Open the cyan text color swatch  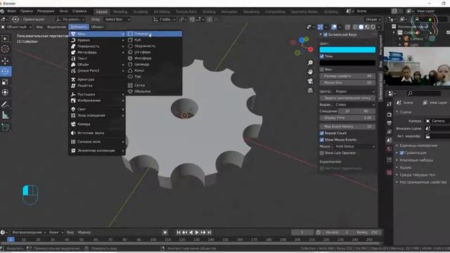(x=347, y=50)
